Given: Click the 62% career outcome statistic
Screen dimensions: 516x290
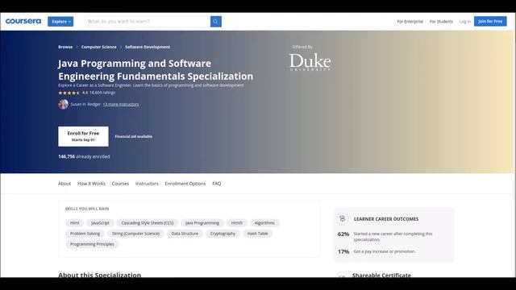Looking at the screenshot, I should pyautogui.click(x=343, y=234).
